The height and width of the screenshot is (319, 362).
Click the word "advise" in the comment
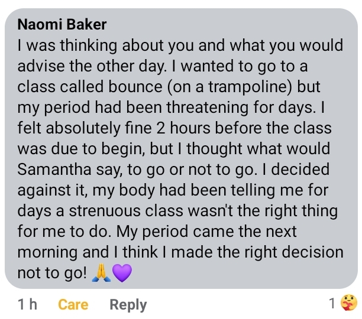40,66
